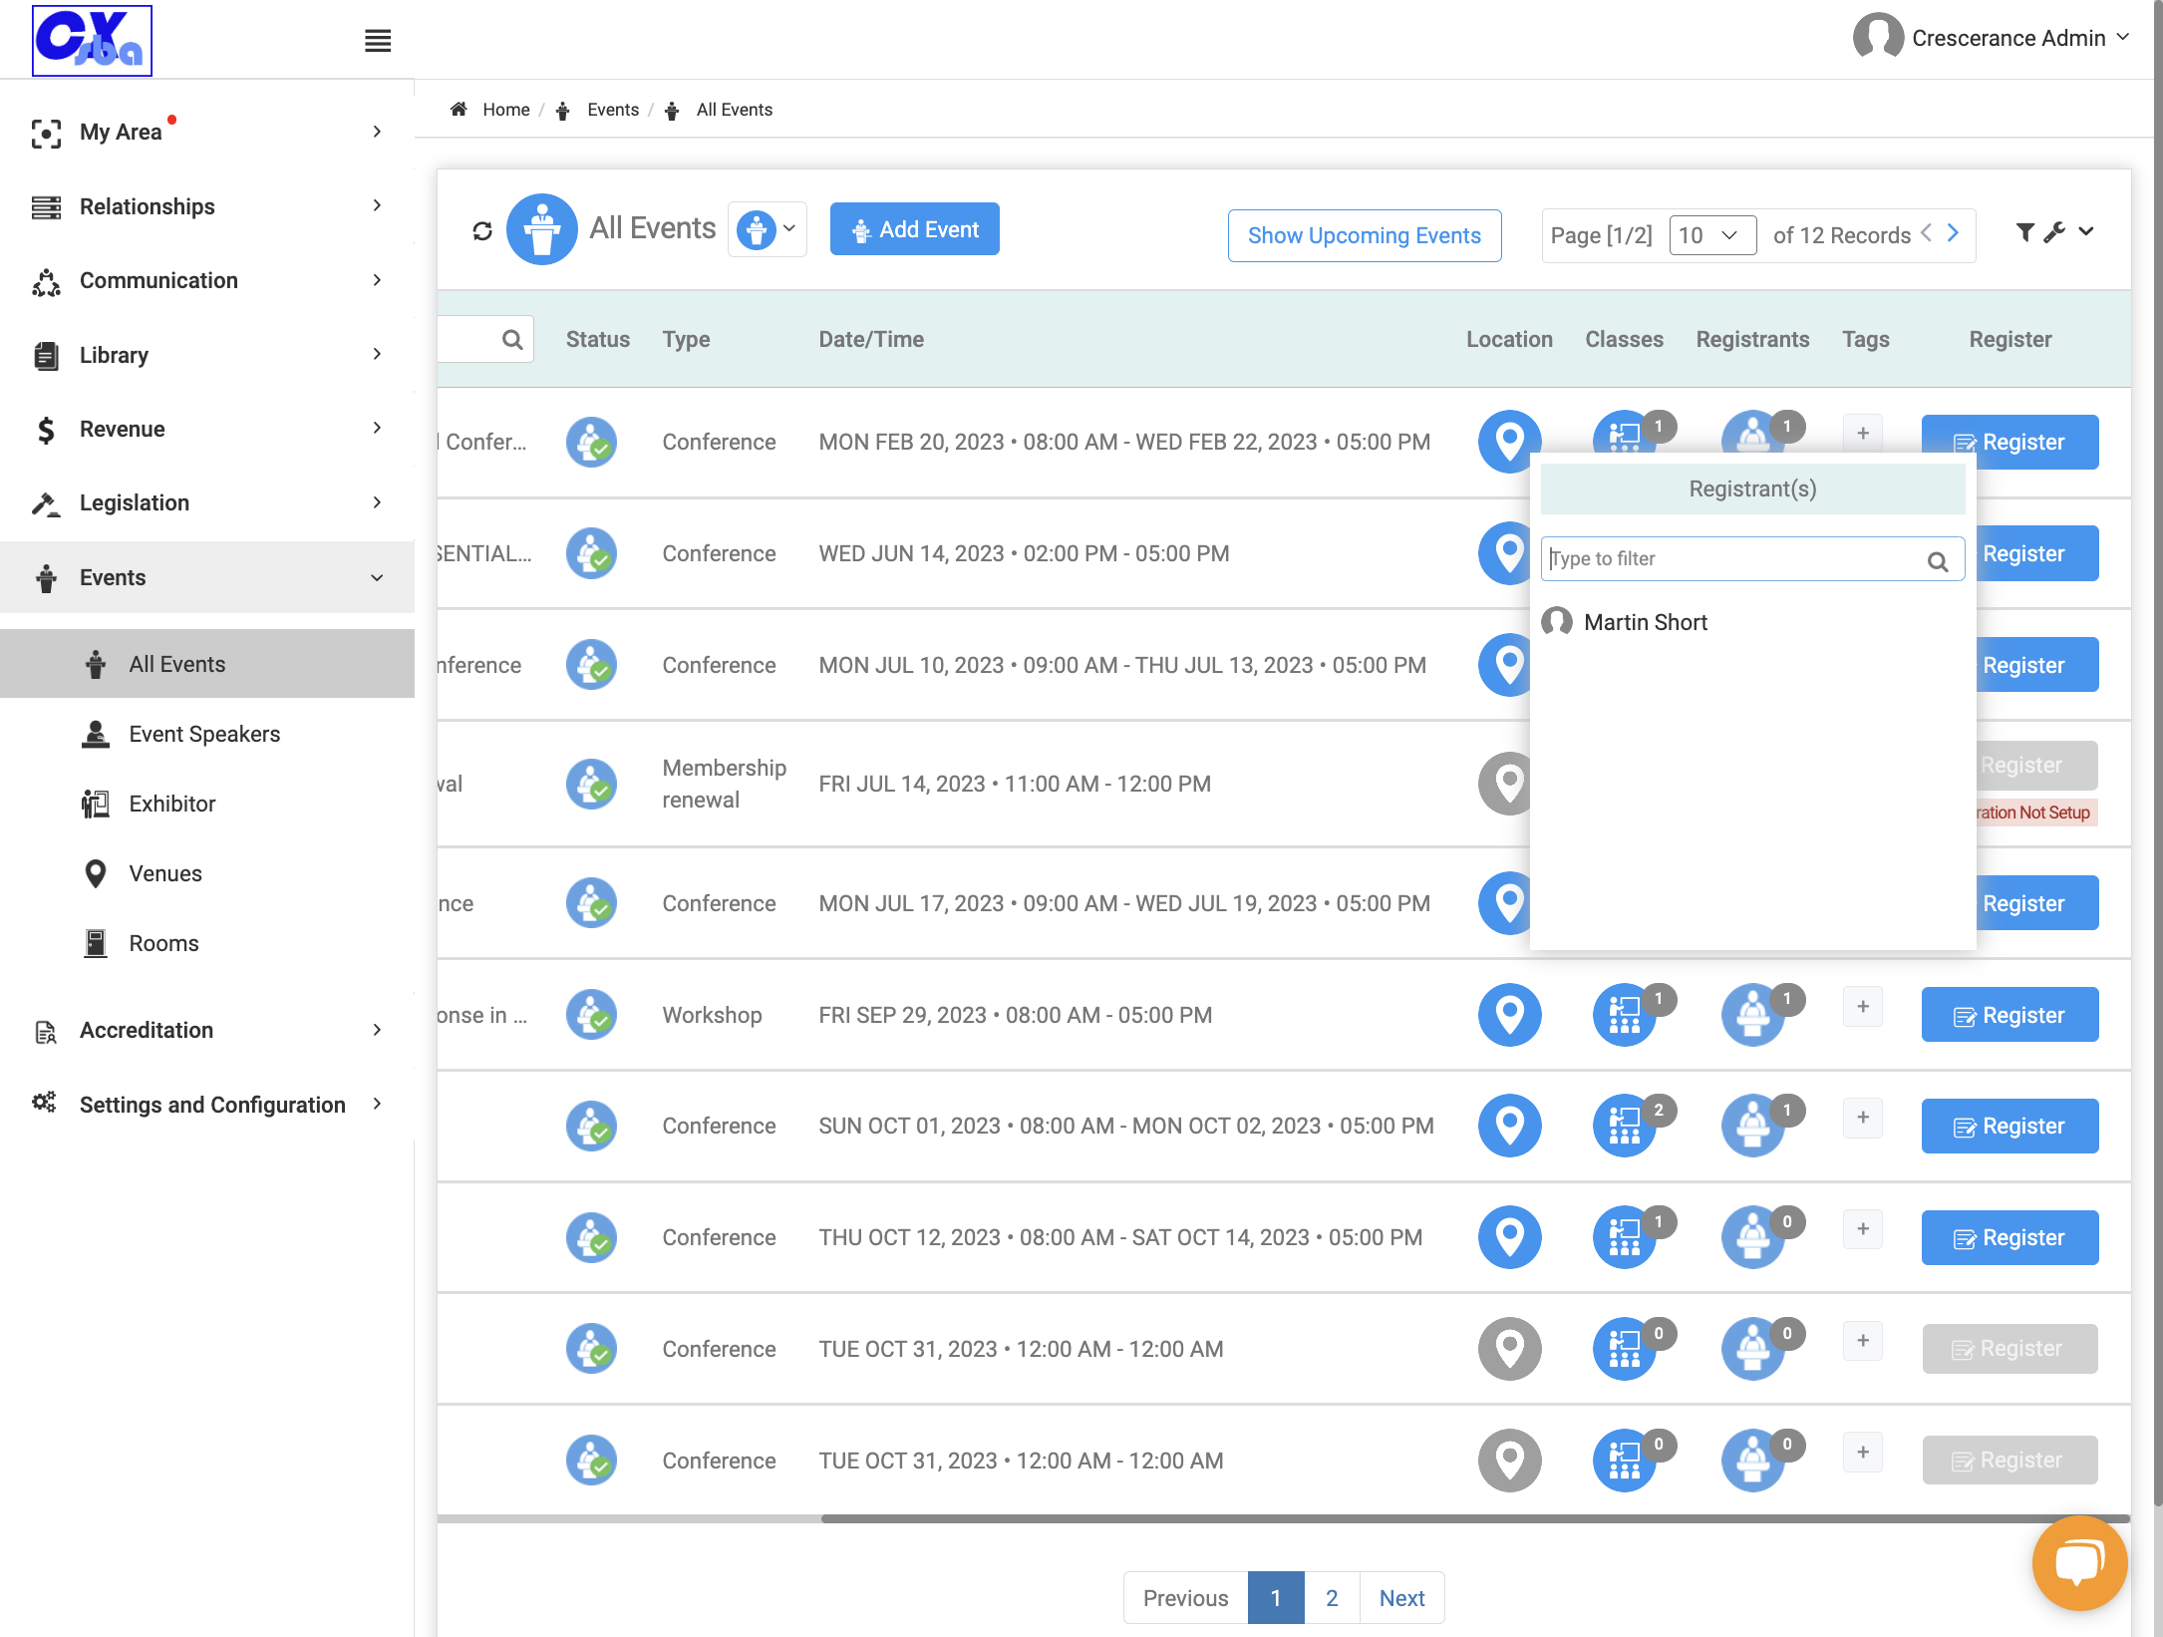Open Rooms in sidebar
This screenshot has height=1637, width=2163.
(x=163, y=944)
